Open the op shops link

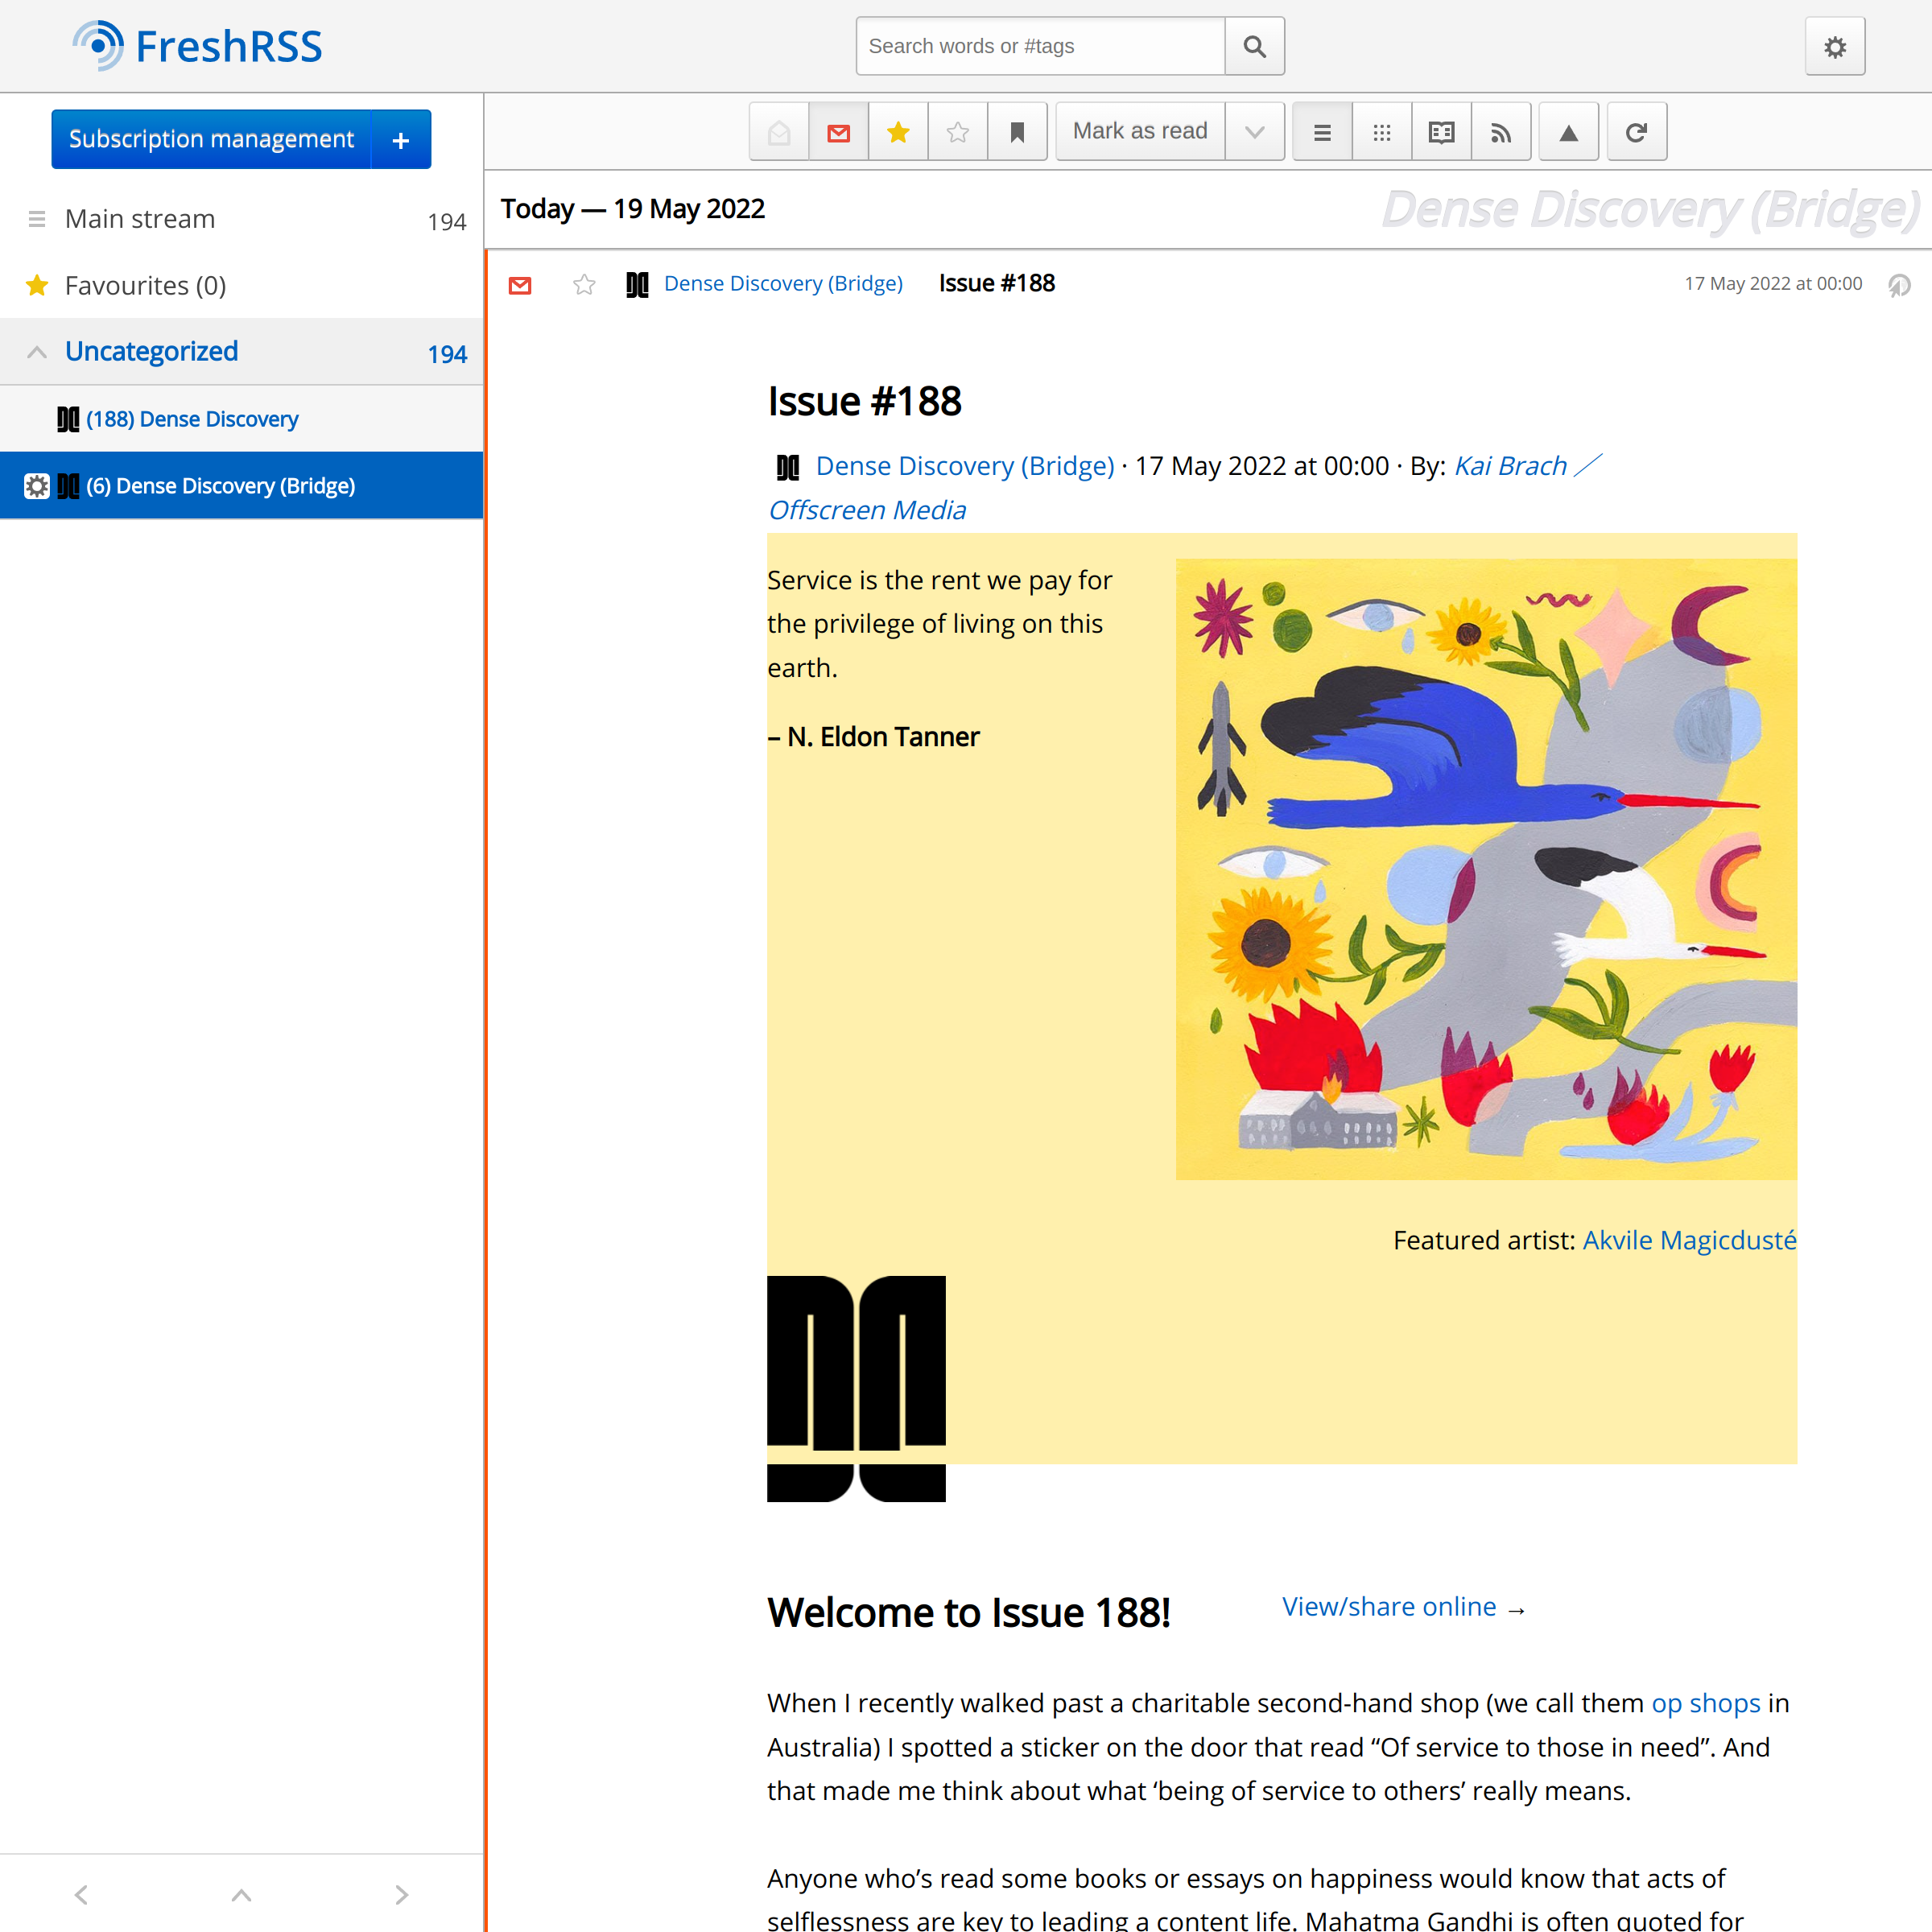click(1706, 1703)
